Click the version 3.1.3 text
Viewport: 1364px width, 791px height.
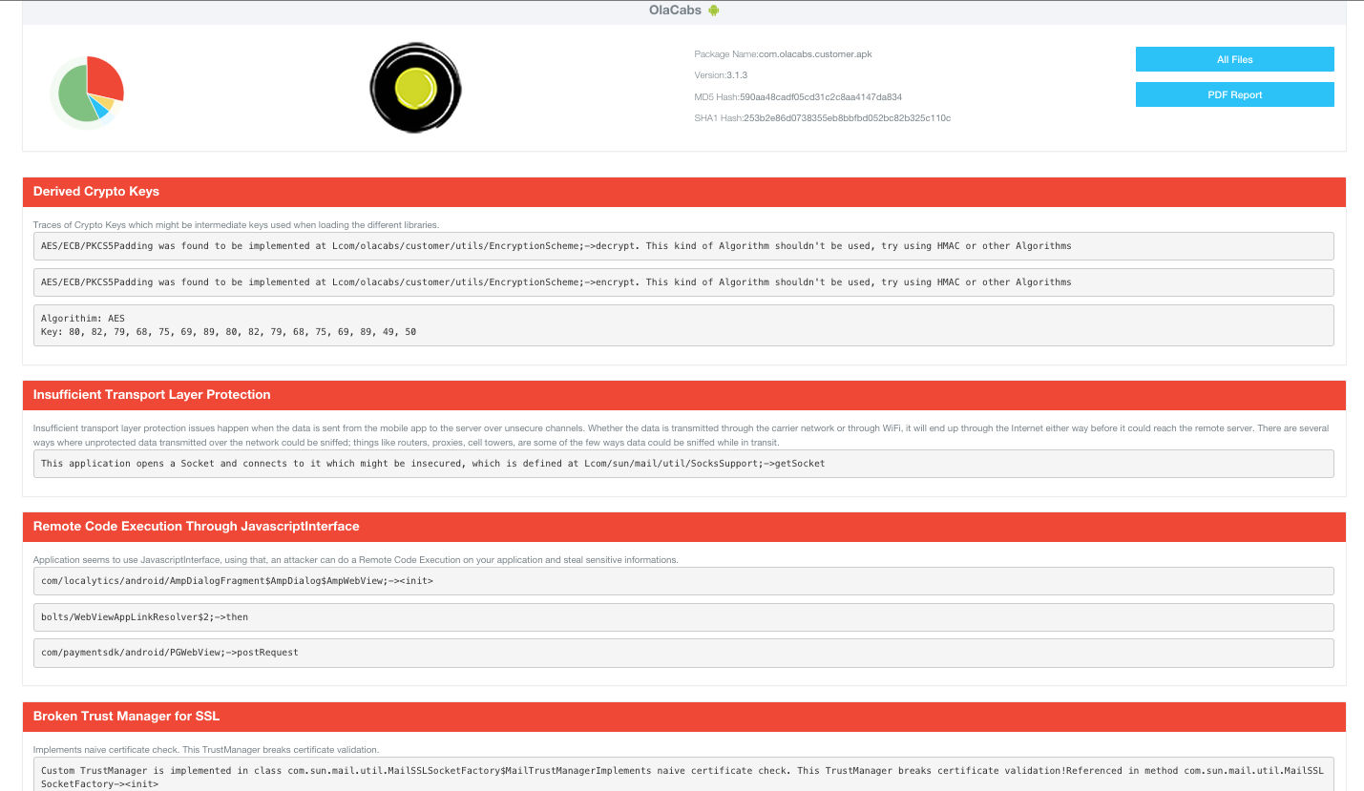point(736,75)
